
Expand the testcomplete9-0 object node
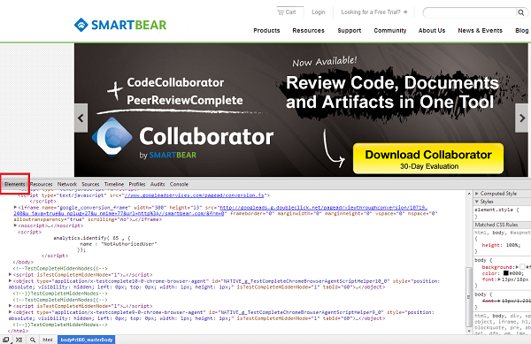10,312
